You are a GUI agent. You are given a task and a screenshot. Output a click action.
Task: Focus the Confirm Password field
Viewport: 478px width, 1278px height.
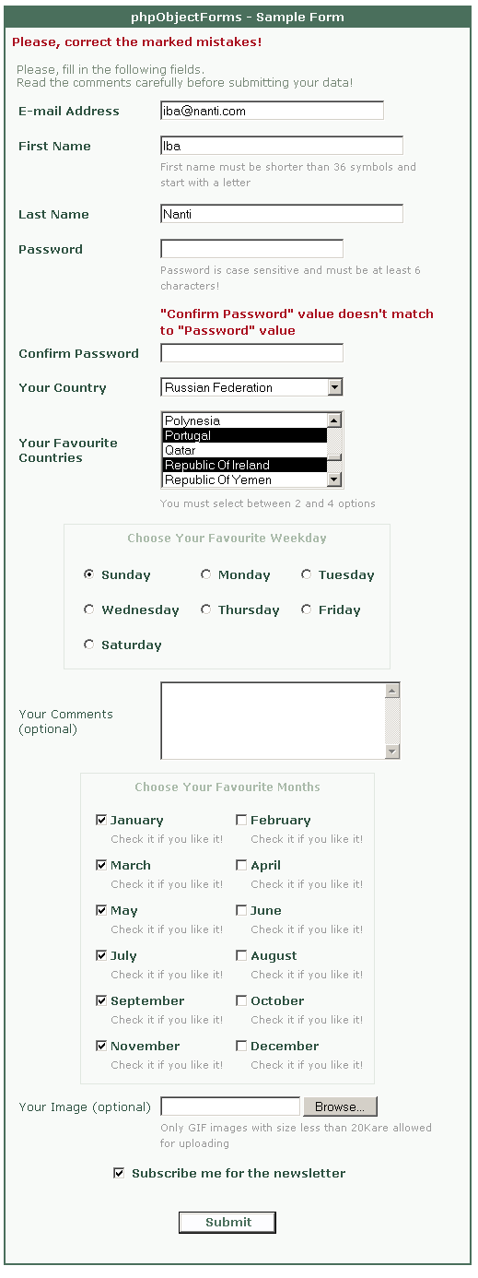click(x=251, y=353)
